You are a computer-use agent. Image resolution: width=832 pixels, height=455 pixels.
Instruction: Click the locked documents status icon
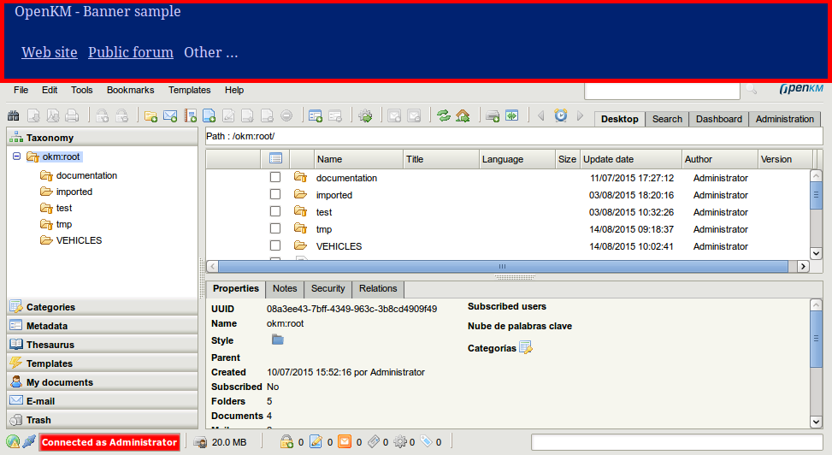[x=286, y=441]
